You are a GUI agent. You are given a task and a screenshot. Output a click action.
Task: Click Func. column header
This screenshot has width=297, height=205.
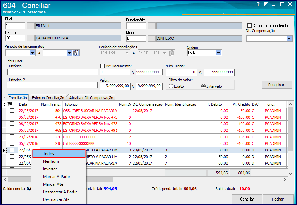pos(275,104)
